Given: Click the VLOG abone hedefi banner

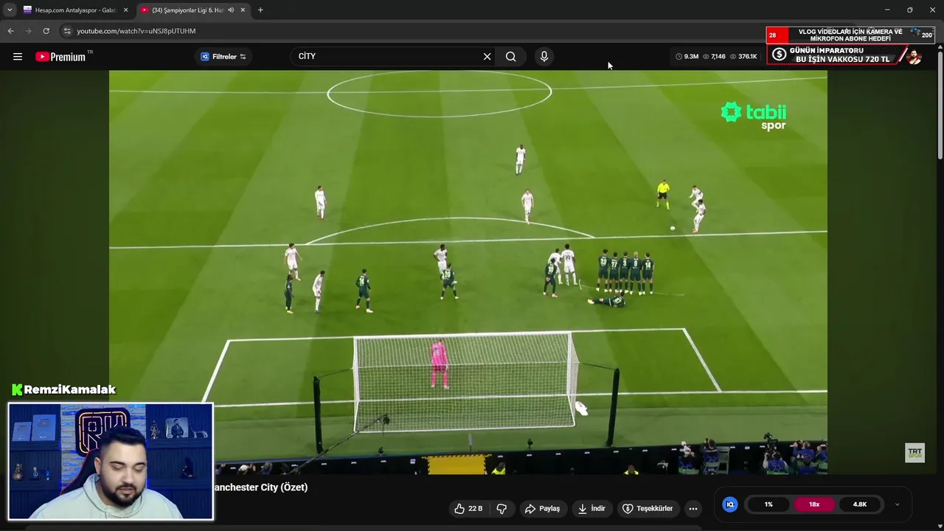Looking at the screenshot, I should [x=850, y=35].
